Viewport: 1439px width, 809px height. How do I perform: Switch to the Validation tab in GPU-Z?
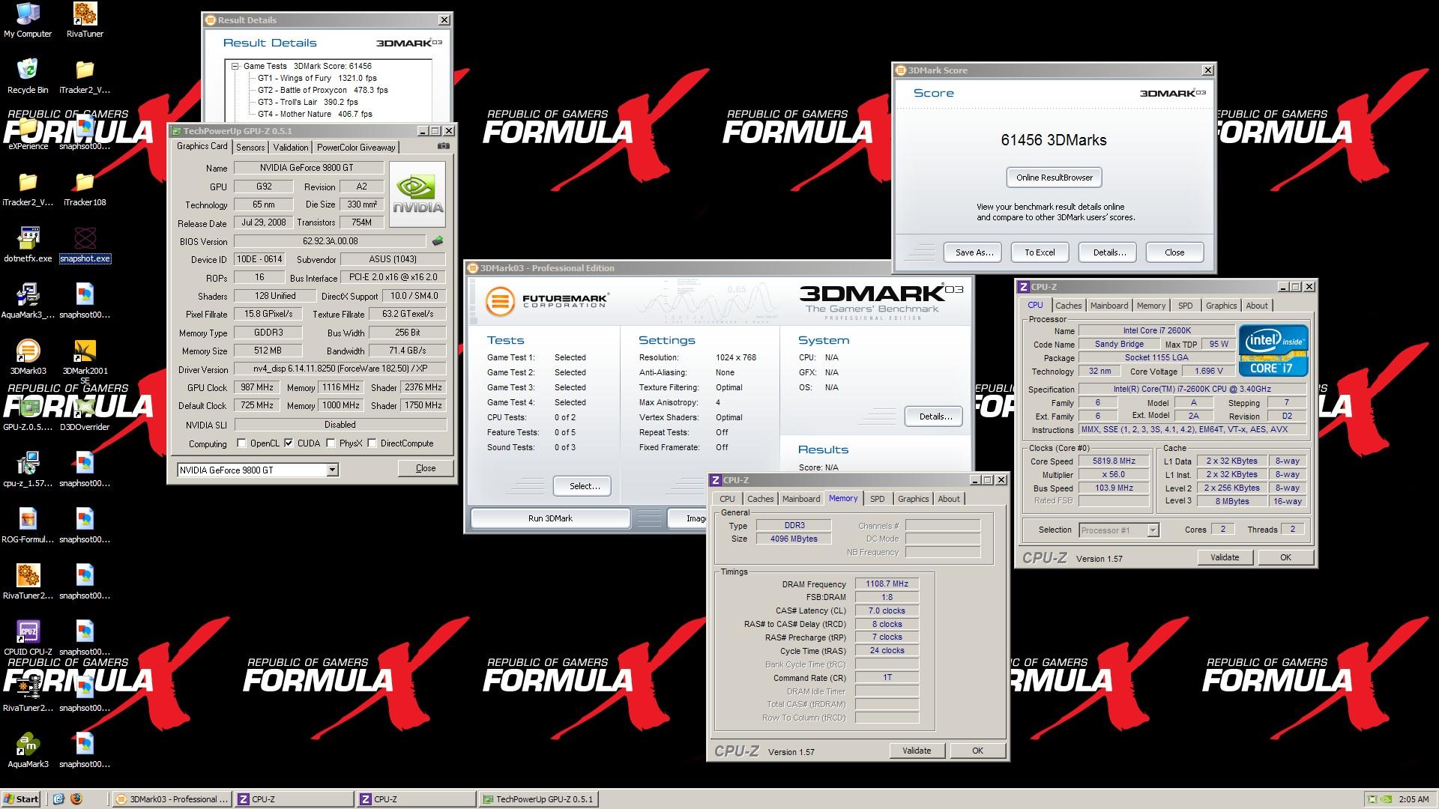point(291,148)
